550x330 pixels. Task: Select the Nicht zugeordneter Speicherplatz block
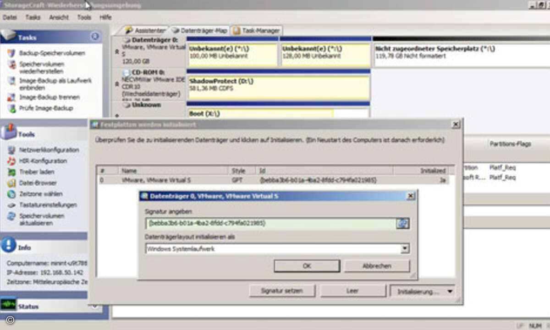(x=461, y=55)
